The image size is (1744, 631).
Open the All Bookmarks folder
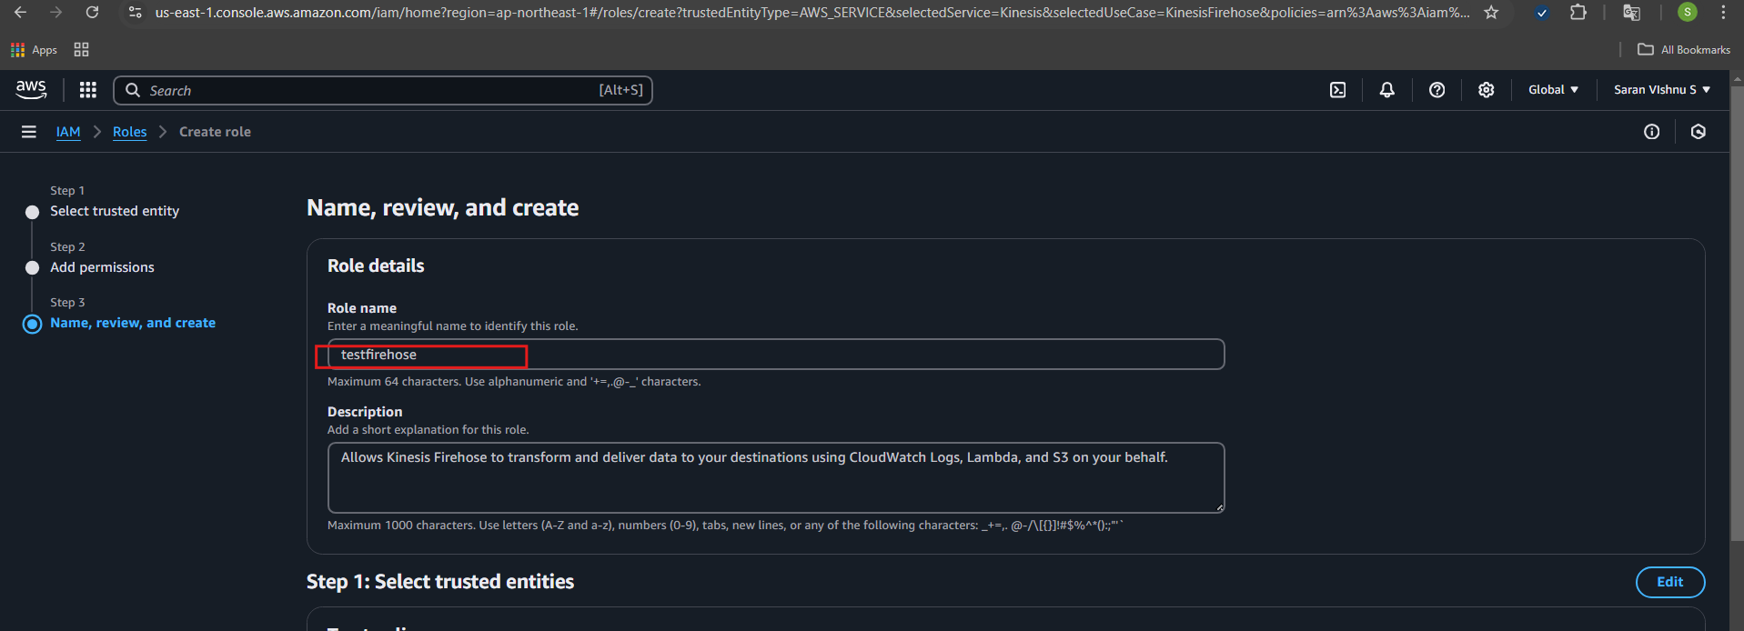(x=1684, y=50)
